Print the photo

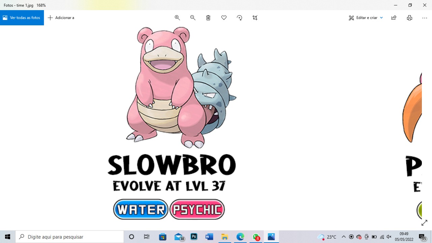(x=409, y=18)
